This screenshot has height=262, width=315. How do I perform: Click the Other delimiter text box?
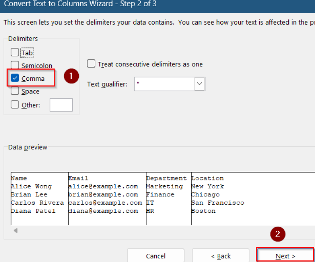(x=61, y=105)
